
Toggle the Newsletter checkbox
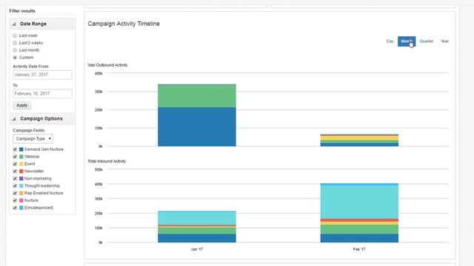[x=15, y=171]
